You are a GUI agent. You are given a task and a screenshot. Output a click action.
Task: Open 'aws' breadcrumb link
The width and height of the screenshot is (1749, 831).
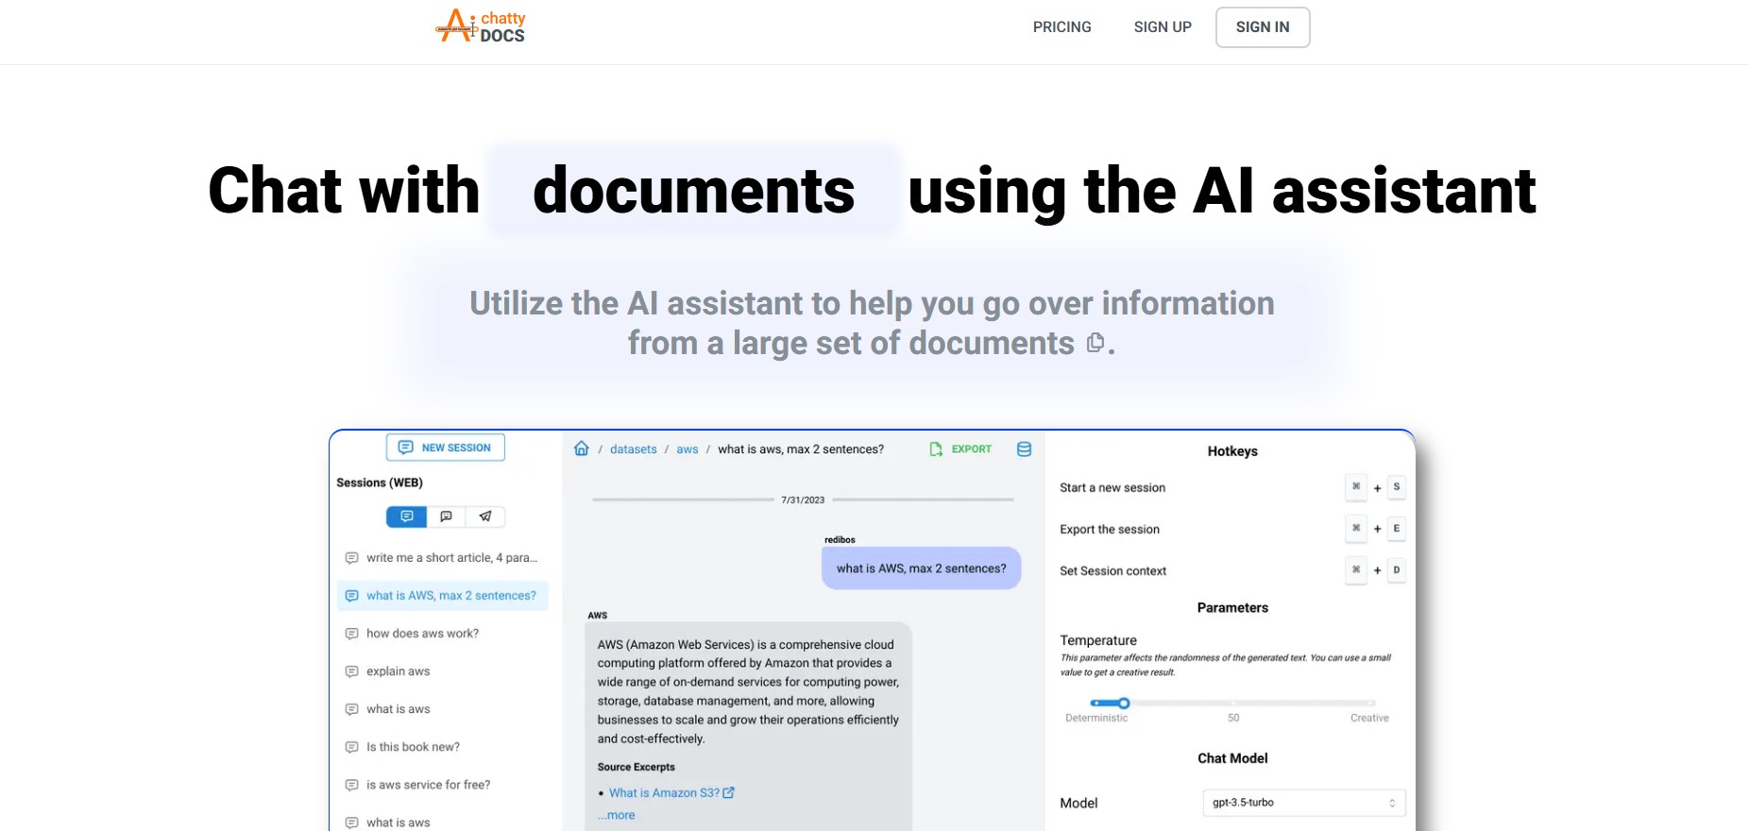pyautogui.click(x=688, y=449)
